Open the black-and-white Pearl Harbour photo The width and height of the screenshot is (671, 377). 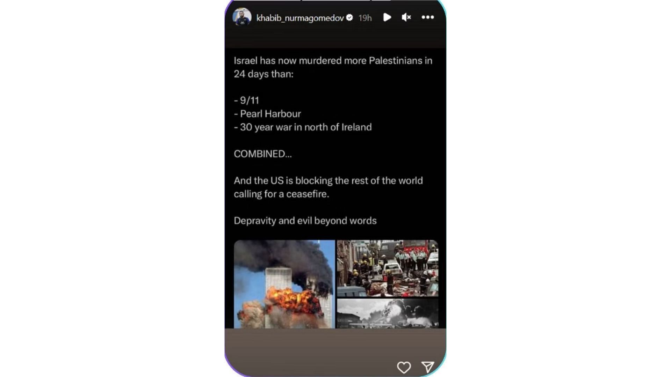pyautogui.click(x=387, y=313)
